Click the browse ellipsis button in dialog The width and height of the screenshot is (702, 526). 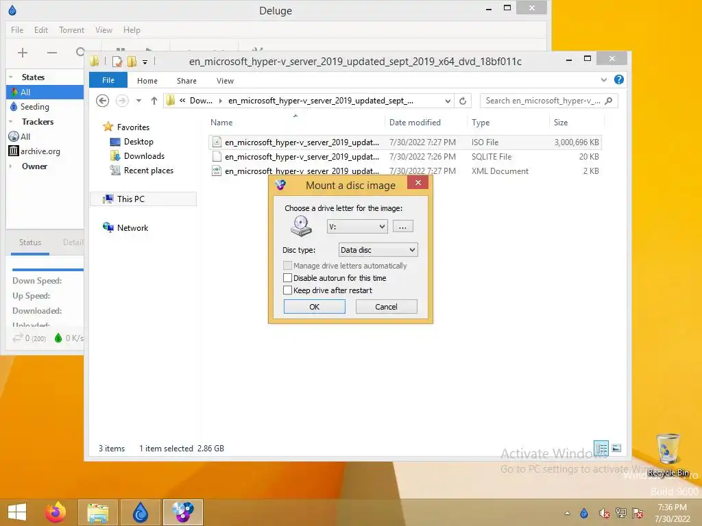402,227
